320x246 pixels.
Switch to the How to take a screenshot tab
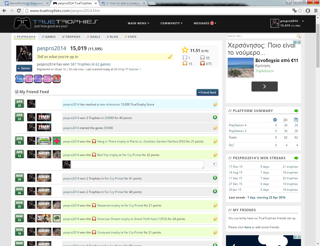(x=123, y=3)
